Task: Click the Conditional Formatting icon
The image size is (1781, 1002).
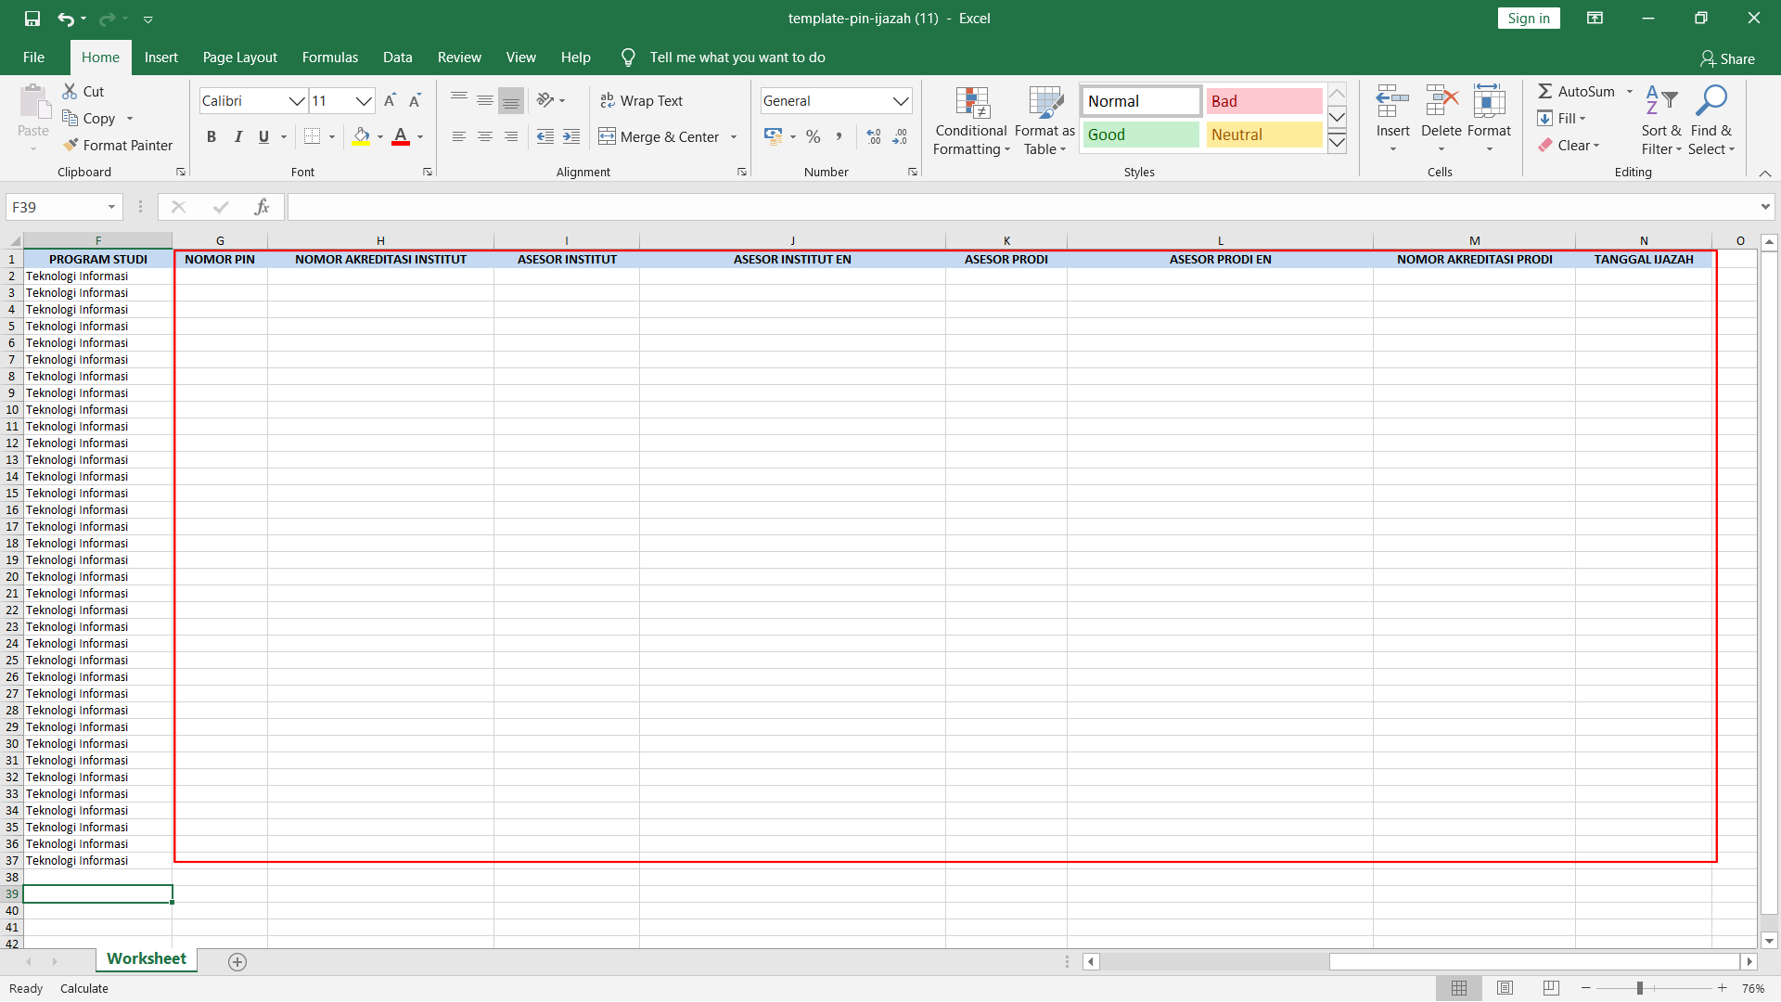Action: point(971,104)
